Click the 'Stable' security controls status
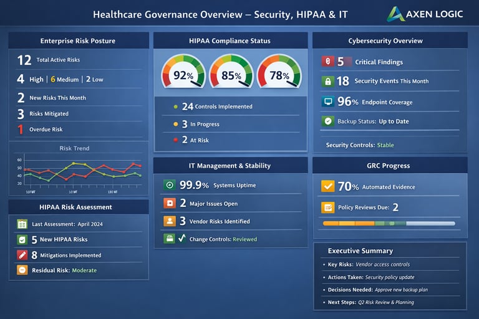479x319 pixels. coord(385,145)
